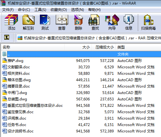Open the 命令(C) menu

point(24,10)
